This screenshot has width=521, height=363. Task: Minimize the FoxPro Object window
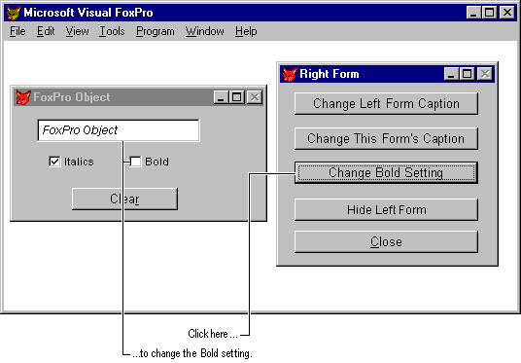coord(221,97)
